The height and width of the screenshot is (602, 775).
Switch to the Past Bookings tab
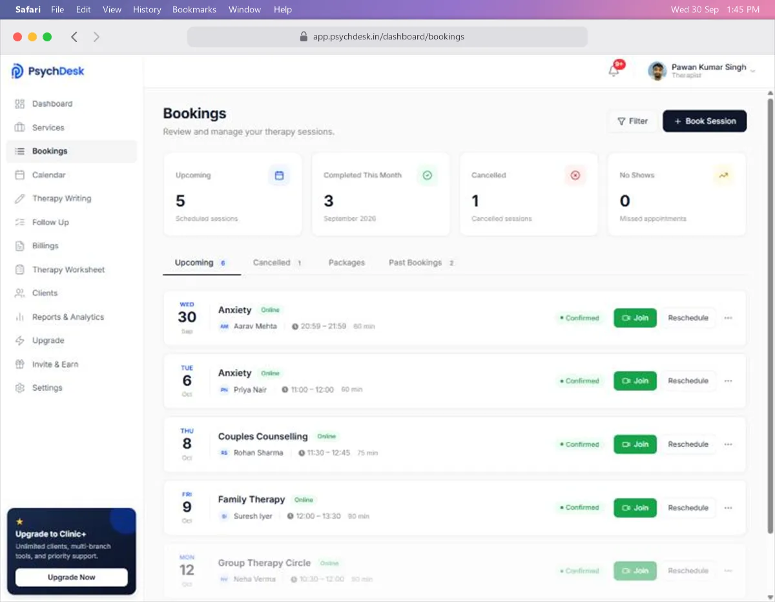421,263
